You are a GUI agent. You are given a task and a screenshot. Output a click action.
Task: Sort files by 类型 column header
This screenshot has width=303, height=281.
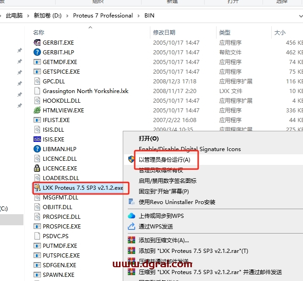224,32
